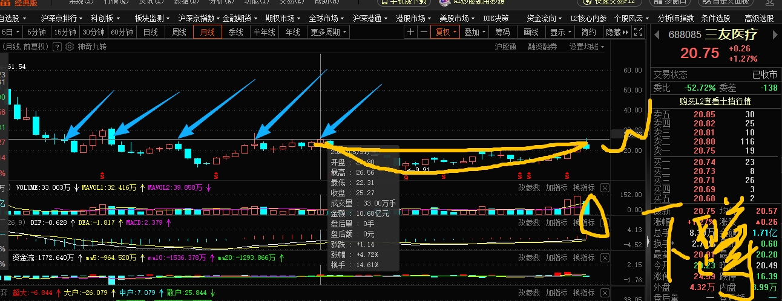The width and height of the screenshot is (782, 301).
Task: Open the 5日 period dropdown
Action: coord(10,32)
